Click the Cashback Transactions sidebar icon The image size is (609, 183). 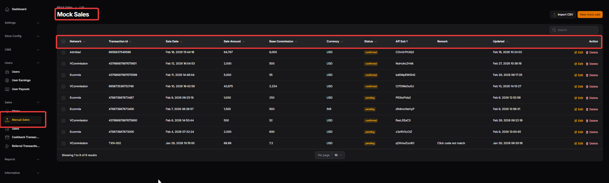(7, 137)
